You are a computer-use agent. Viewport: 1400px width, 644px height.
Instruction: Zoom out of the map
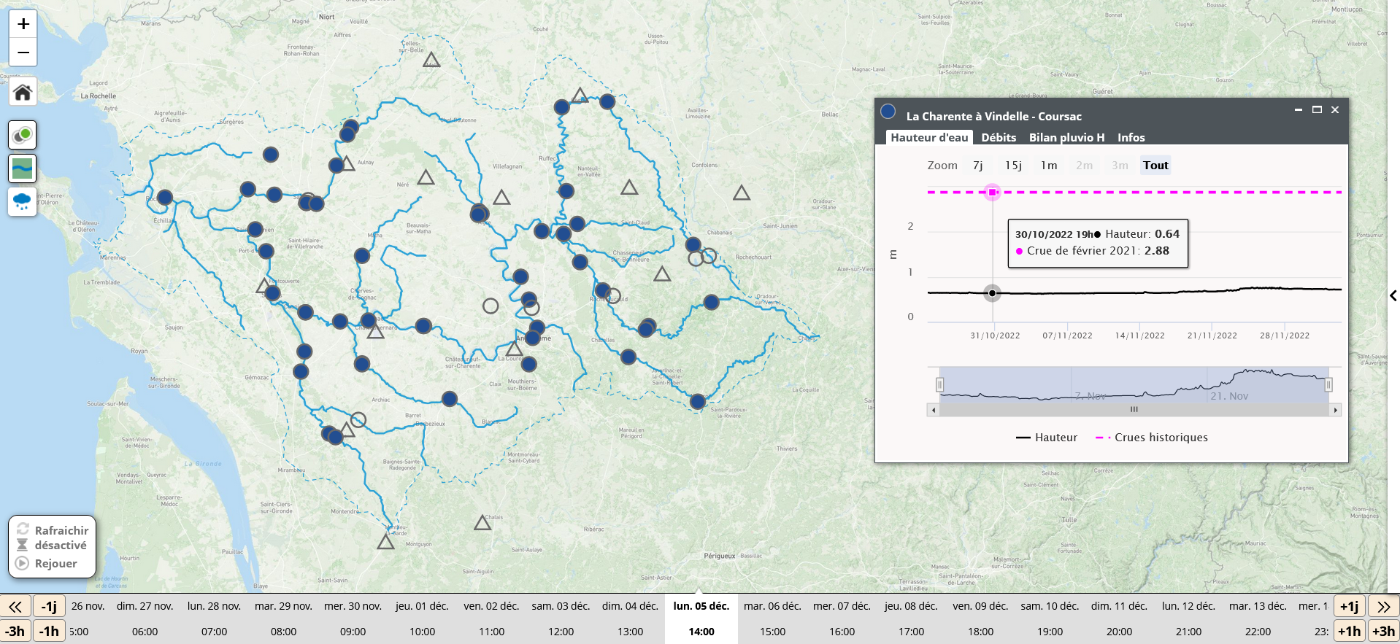coord(23,53)
